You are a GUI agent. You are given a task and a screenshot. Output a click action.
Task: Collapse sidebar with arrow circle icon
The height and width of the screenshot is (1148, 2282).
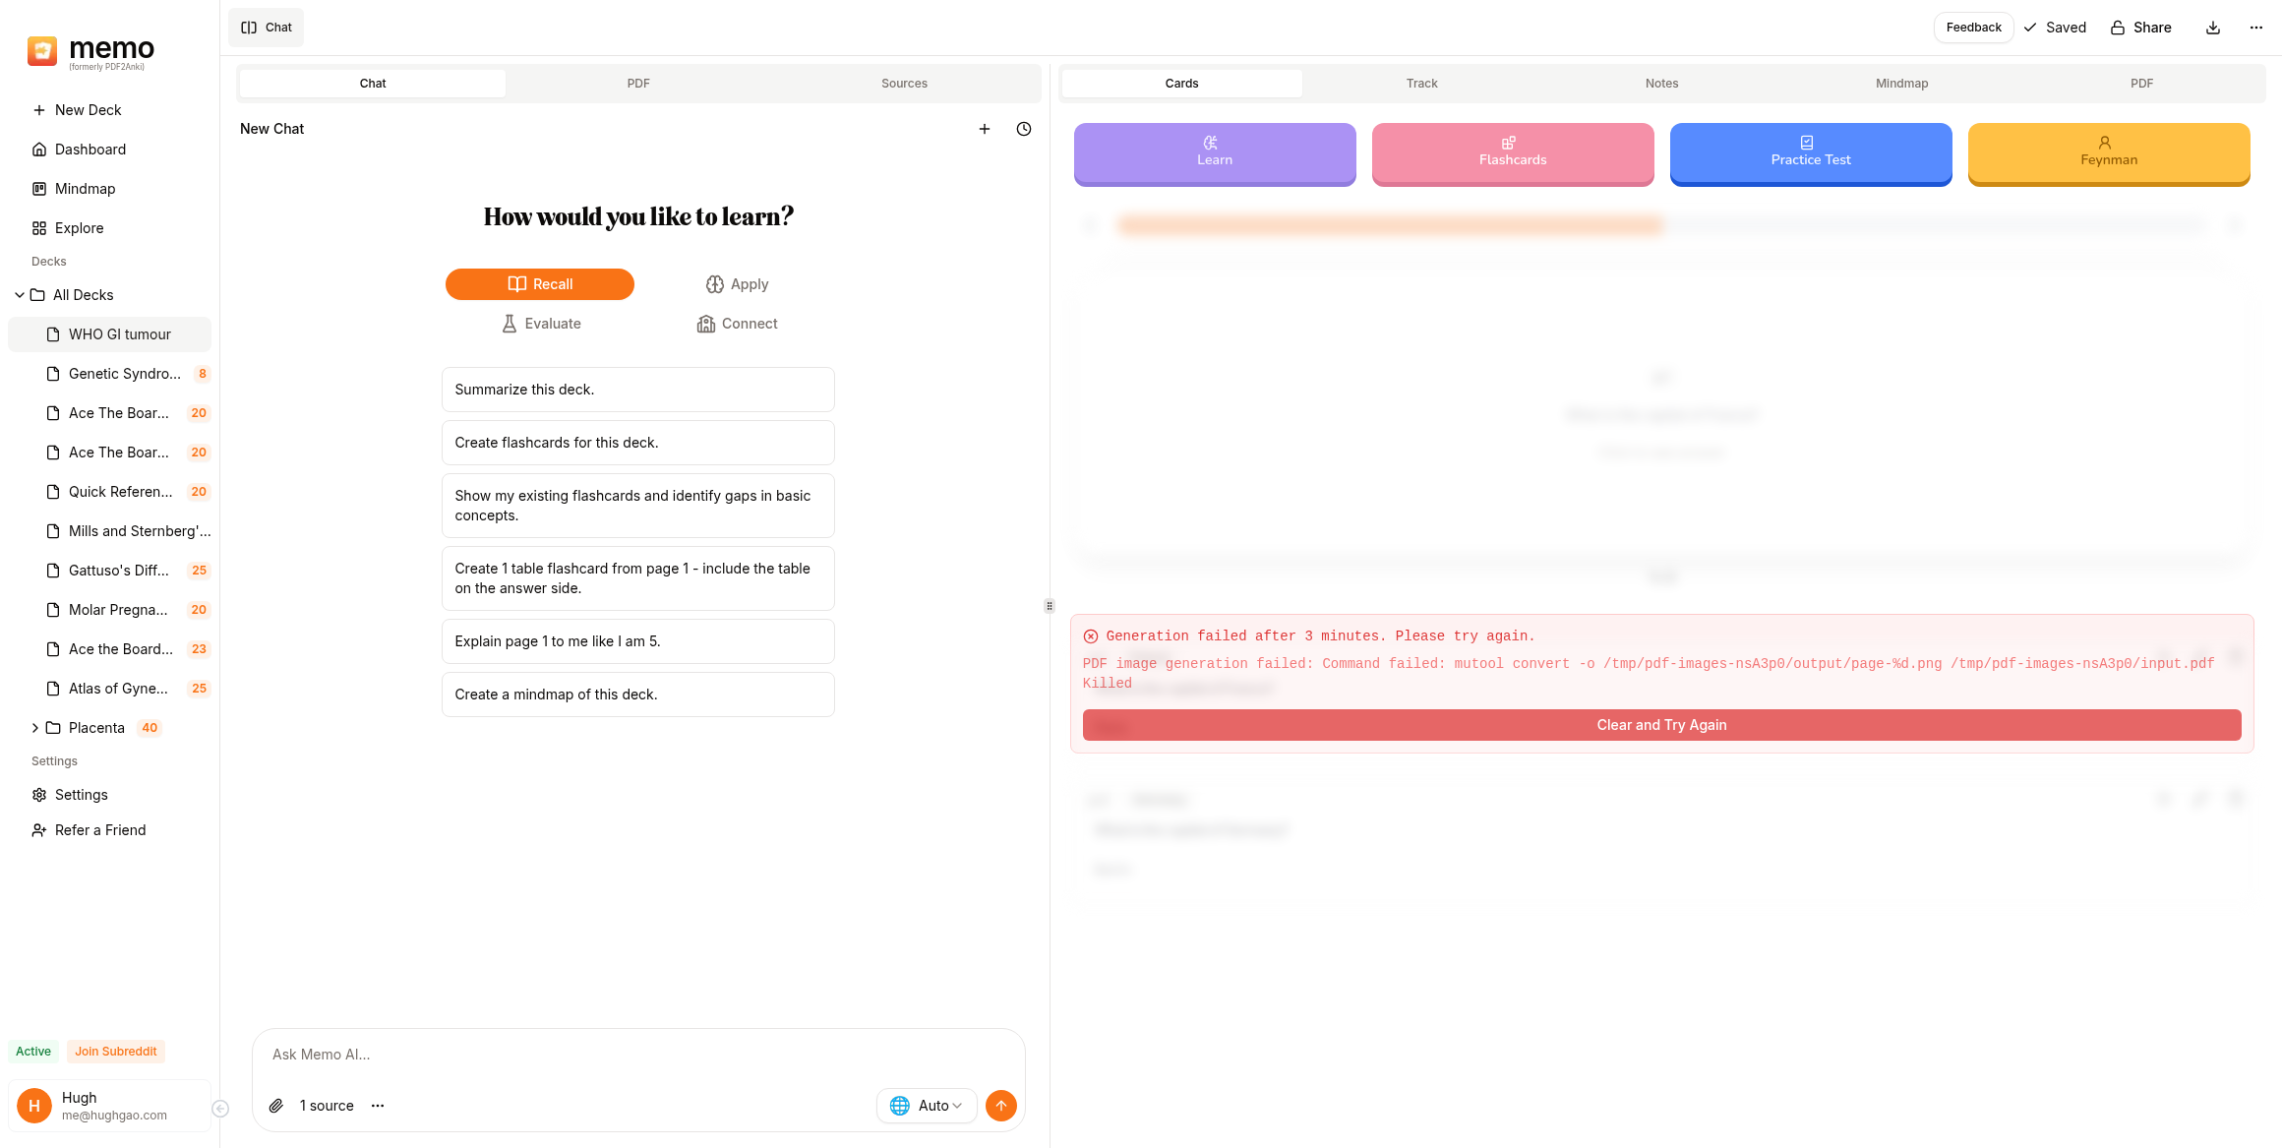(x=220, y=1109)
